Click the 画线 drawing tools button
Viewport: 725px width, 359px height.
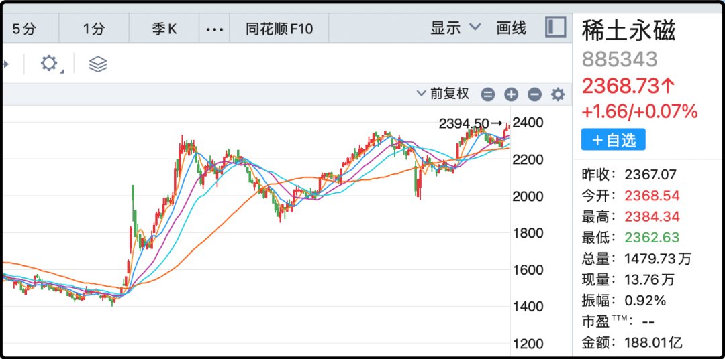click(511, 28)
